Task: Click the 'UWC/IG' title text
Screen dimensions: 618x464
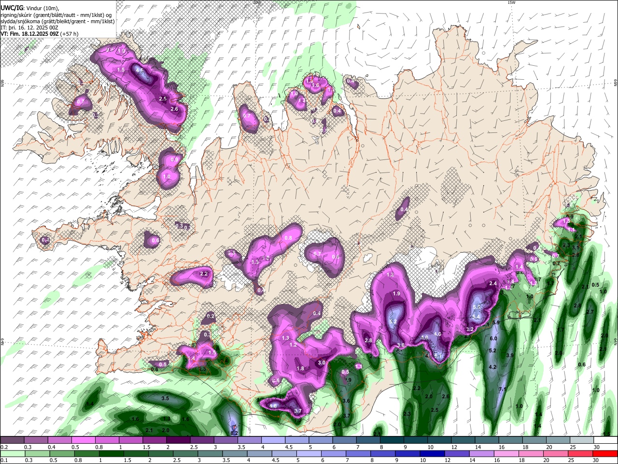Action: 12,8
